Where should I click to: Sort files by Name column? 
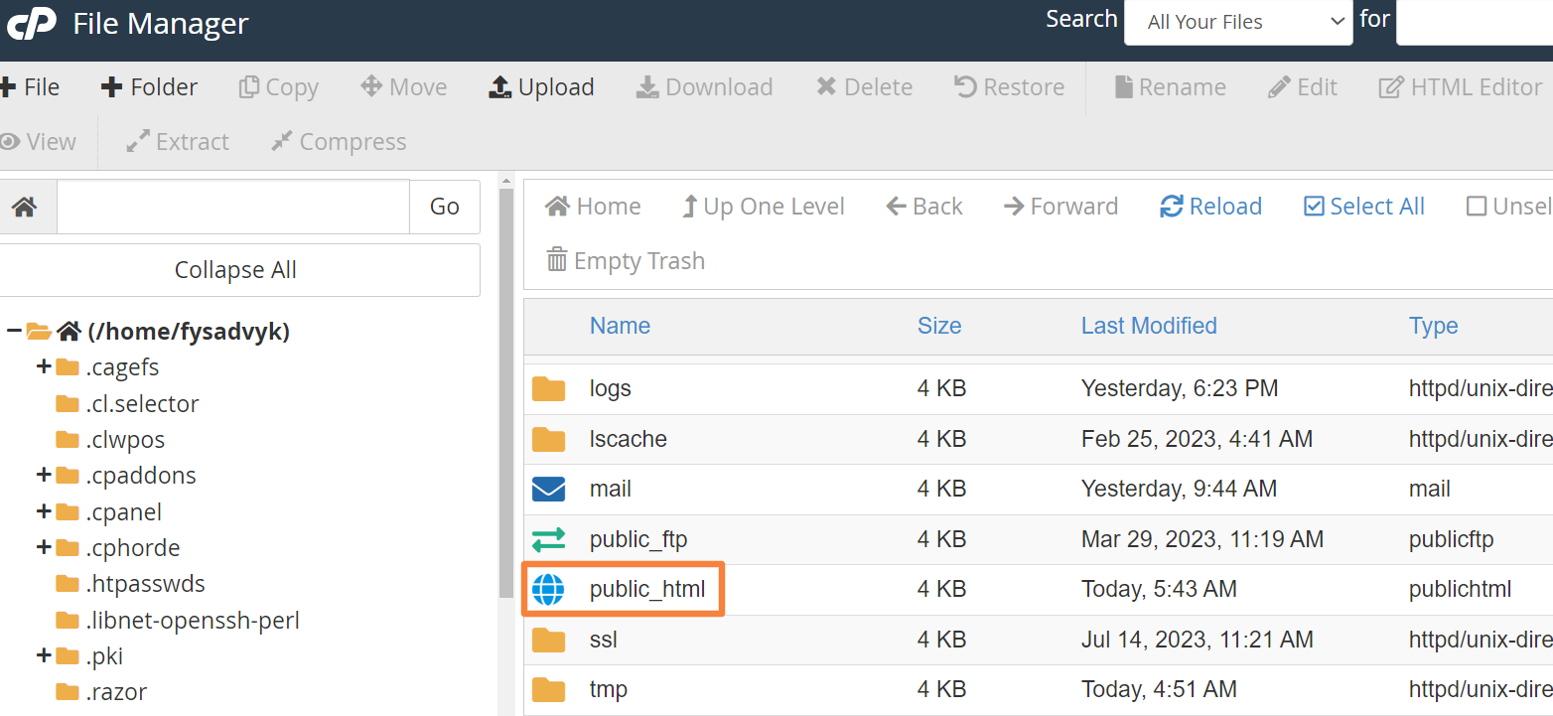click(620, 326)
